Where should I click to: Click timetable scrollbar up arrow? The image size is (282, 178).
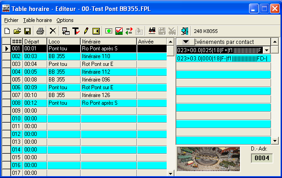pyautogui.click(x=170, y=42)
